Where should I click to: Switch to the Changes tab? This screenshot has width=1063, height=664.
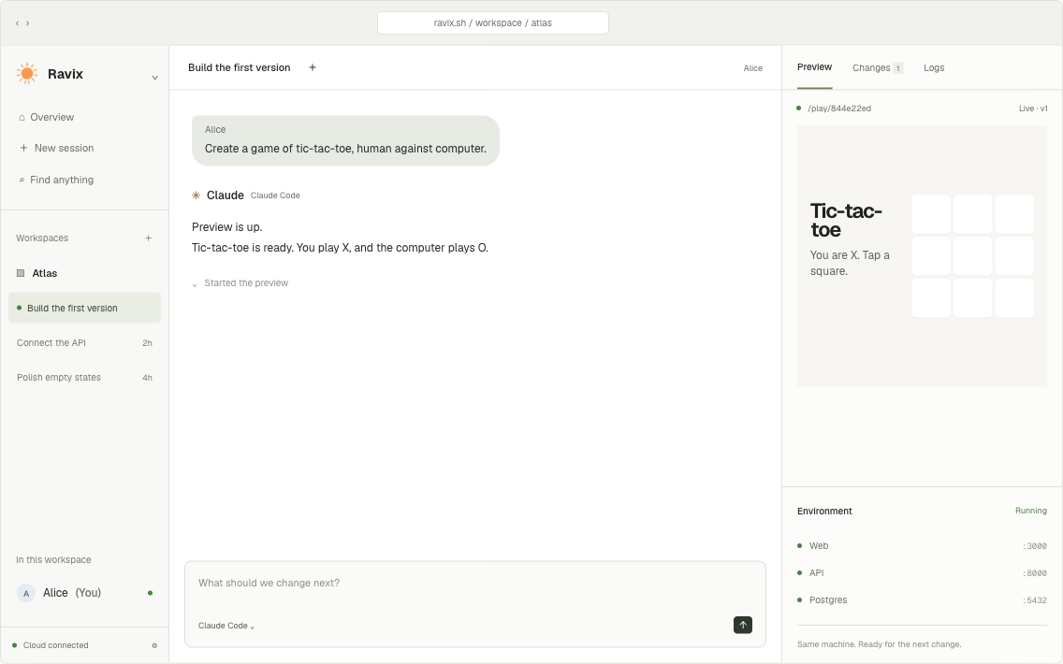(877, 67)
